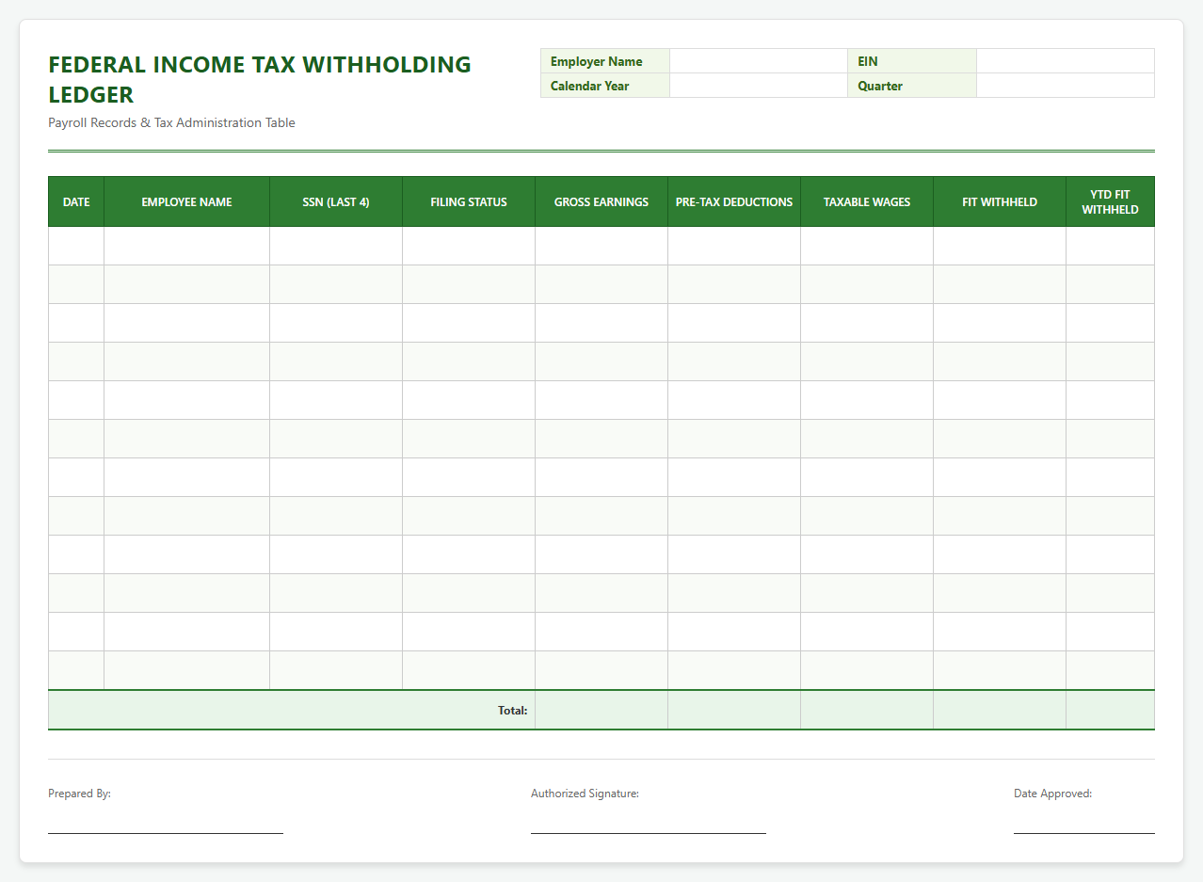Click first ledger row's Date cell
Viewport: 1203px width, 882px height.
[x=76, y=246]
